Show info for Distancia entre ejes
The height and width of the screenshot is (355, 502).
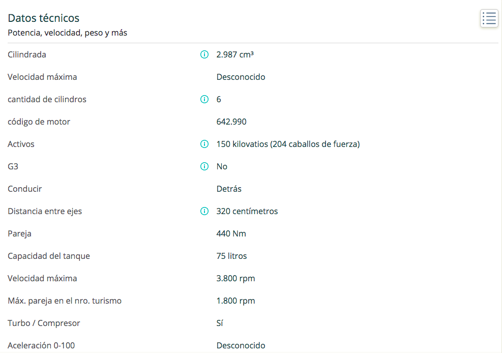pos(204,211)
